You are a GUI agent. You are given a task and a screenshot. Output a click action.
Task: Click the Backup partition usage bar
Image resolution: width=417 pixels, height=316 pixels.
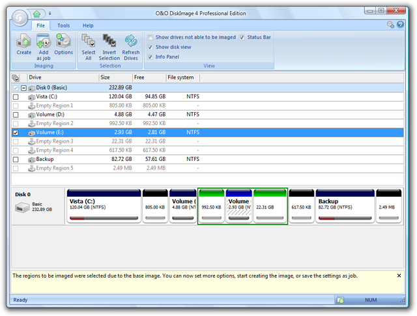point(345,218)
